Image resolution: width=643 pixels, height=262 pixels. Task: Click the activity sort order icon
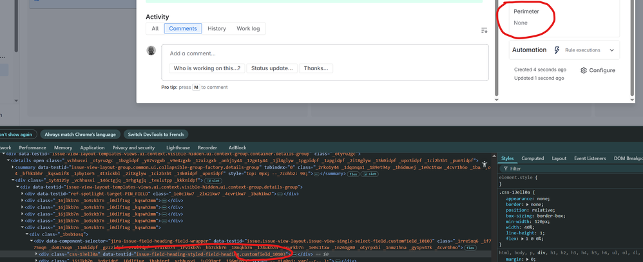tap(484, 30)
